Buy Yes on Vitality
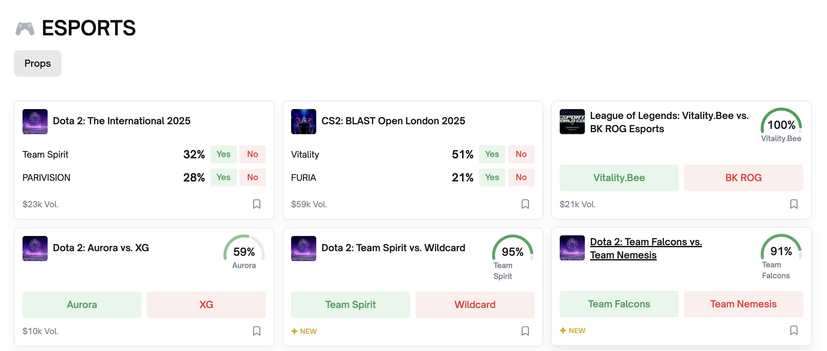 [492, 154]
